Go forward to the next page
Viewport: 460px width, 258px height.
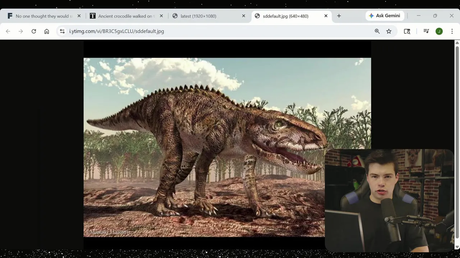[x=21, y=31]
